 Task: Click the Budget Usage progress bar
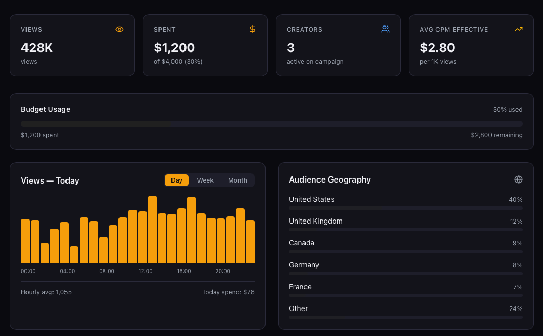[271, 124]
